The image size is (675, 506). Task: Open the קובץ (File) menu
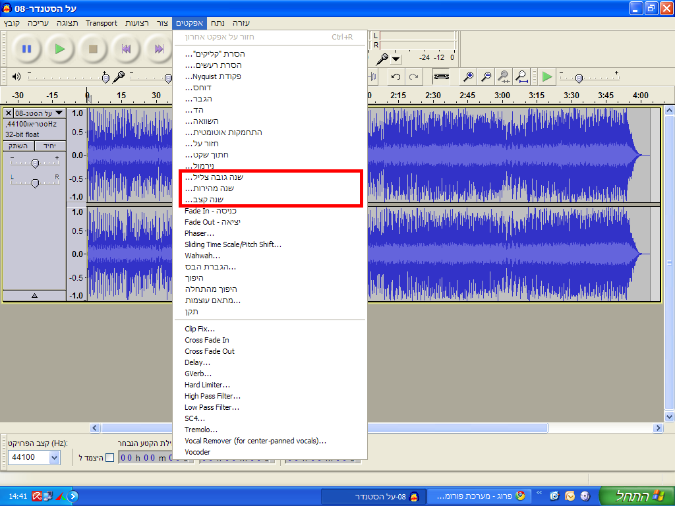[x=12, y=23]
